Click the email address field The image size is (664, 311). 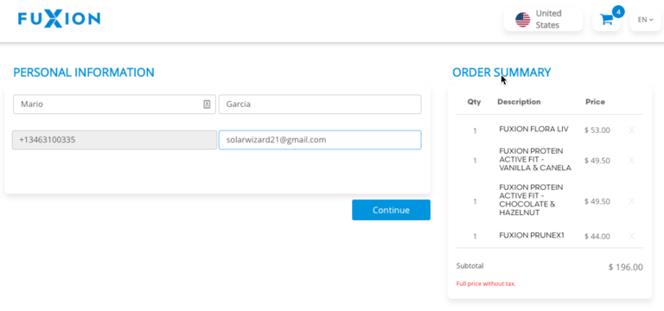[x=320, y=140]
